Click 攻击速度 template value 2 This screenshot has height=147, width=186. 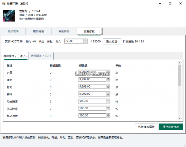[51, 102]
